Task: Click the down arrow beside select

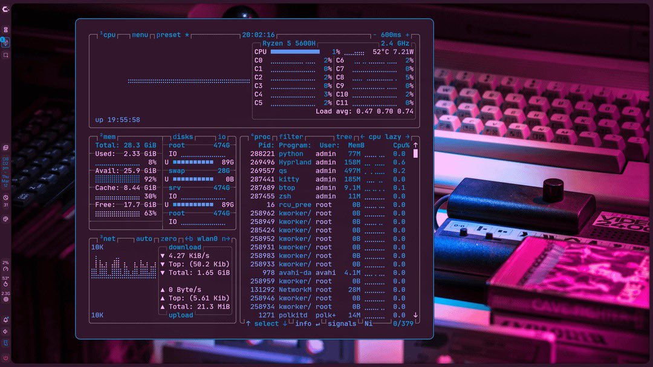Action: click(285, 323)
